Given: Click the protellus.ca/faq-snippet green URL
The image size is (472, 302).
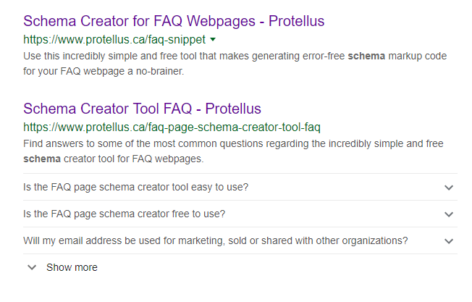Looking at the screenshot, I should 114,39.
